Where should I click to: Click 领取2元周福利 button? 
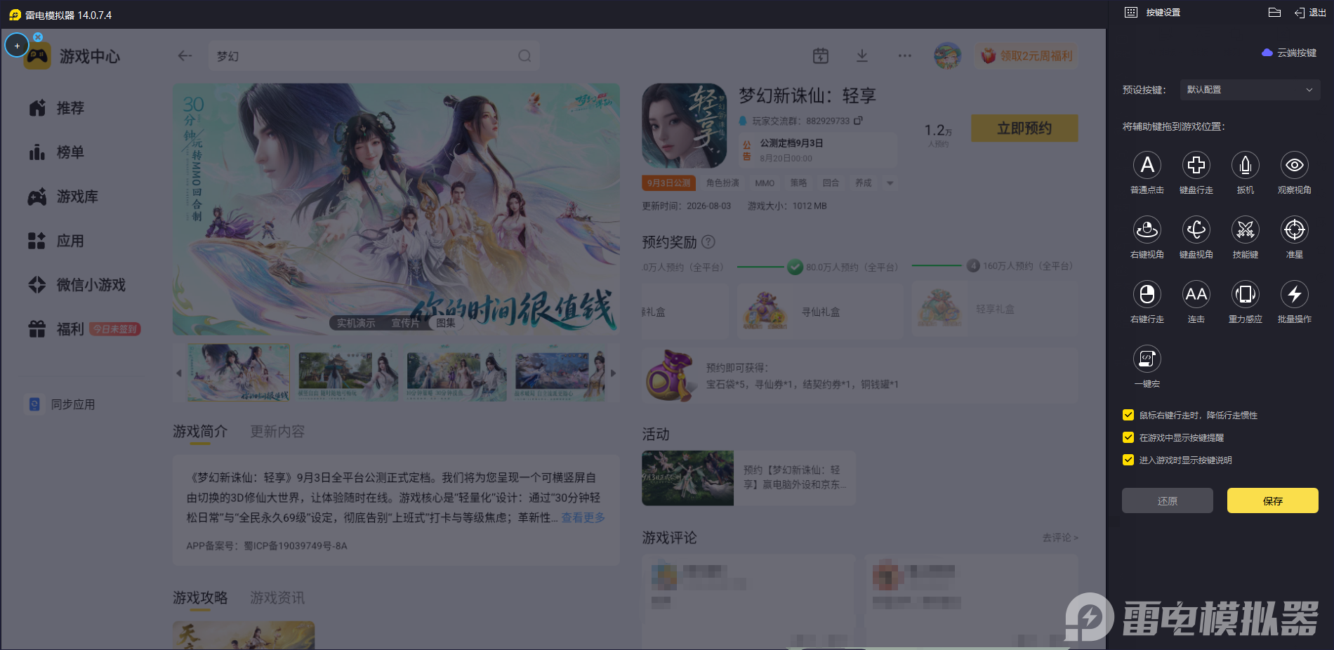point(1026,55)
